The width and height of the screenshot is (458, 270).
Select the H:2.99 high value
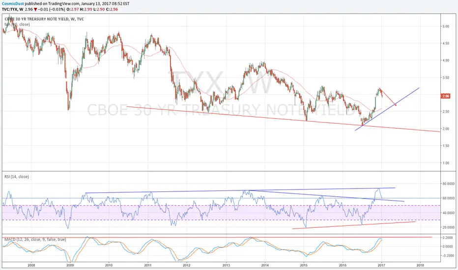coord(86,9)
